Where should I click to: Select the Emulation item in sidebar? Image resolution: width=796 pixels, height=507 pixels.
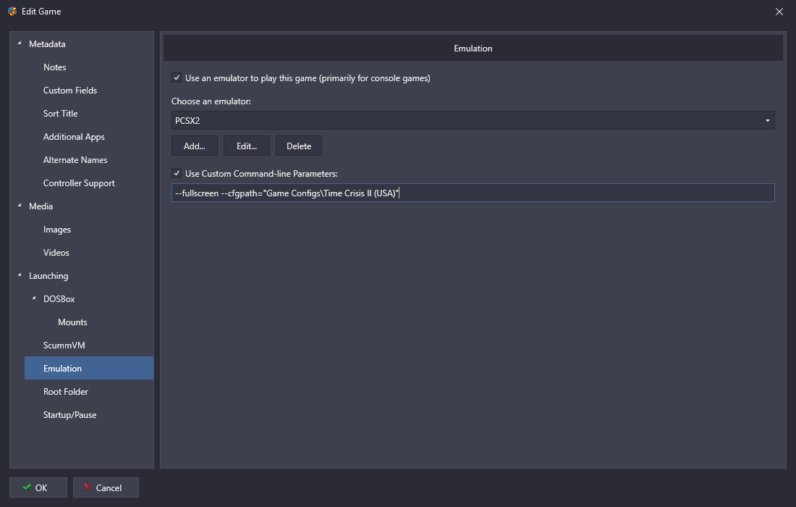(89, 369)
